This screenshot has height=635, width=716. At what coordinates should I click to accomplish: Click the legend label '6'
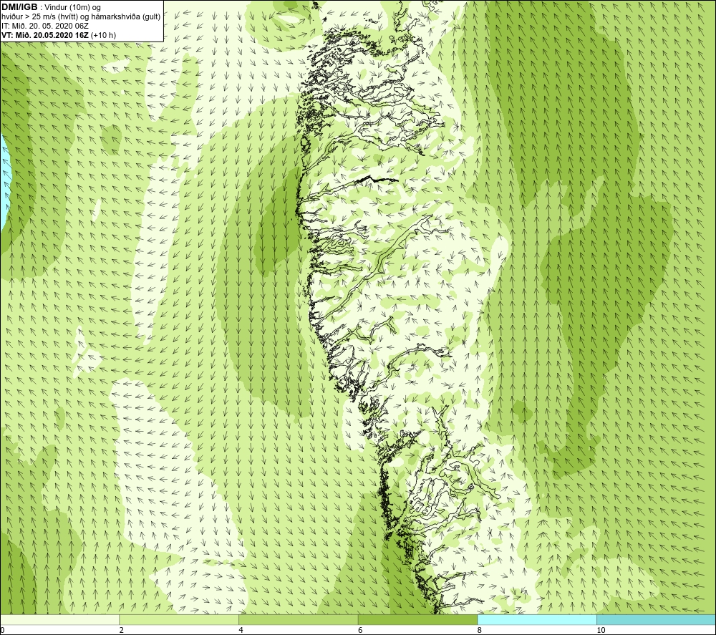[x=360, y=630]
